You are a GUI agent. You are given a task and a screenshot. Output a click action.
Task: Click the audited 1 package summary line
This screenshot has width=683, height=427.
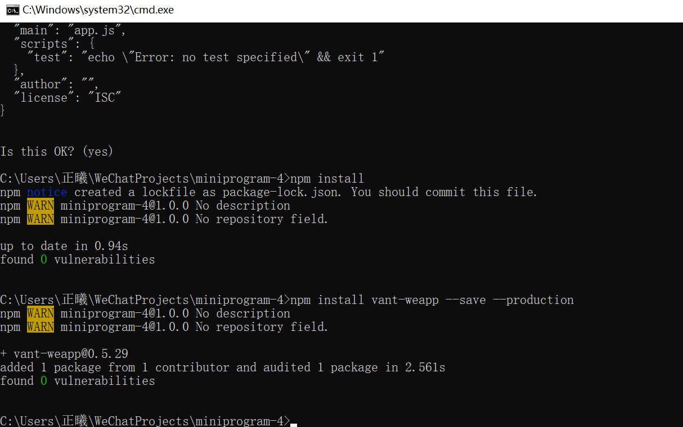(222, 367)
